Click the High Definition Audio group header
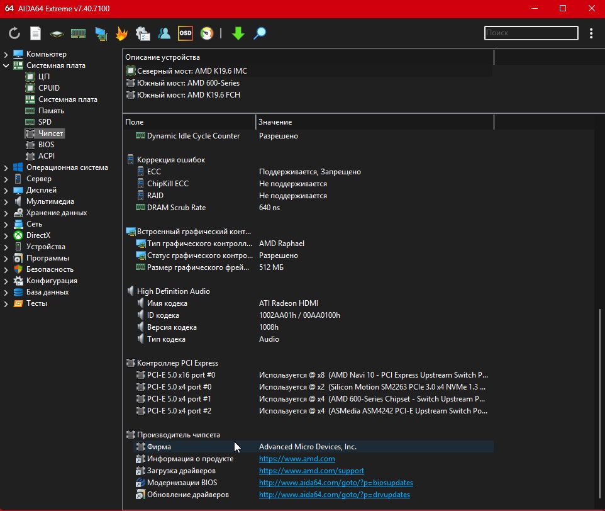605x511 pixels. [x=173, y=291]
